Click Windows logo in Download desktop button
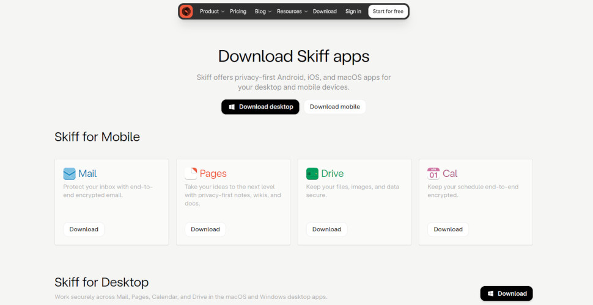Viewport: 593px width, 305px height. (x=232, y=107)
